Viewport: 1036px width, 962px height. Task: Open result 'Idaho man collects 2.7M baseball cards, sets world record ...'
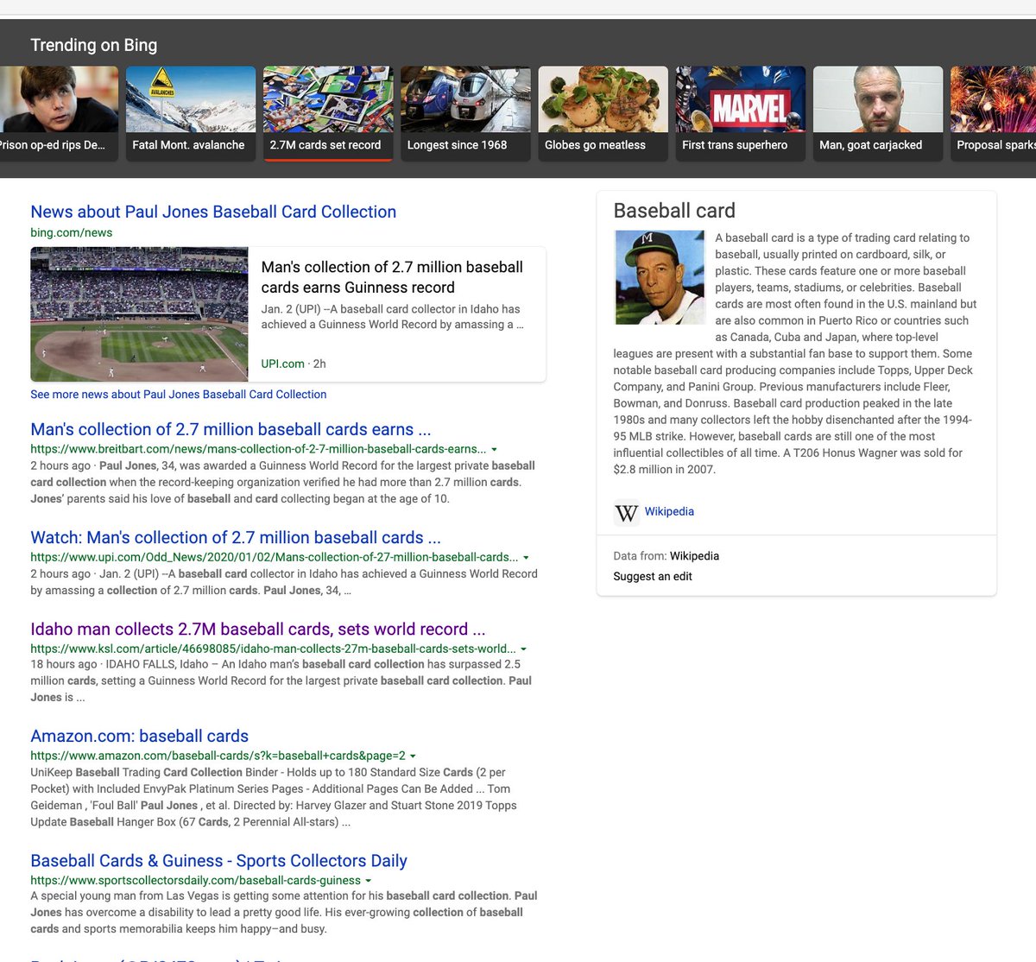point(257,629)
